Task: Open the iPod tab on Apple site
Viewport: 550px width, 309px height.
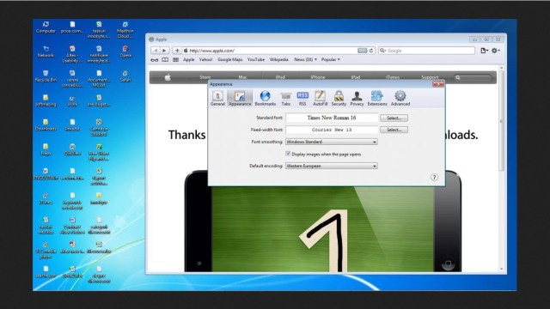Action: tap(280, 77)
